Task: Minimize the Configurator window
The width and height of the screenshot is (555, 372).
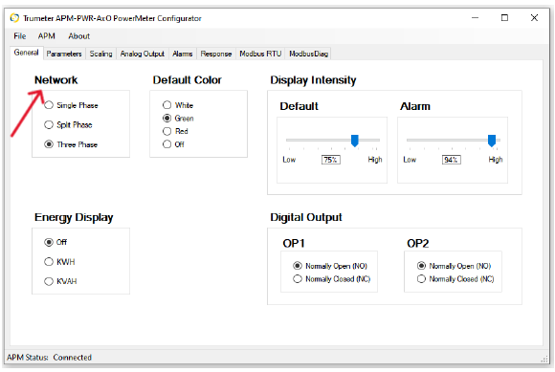Action: pos(475,17)
